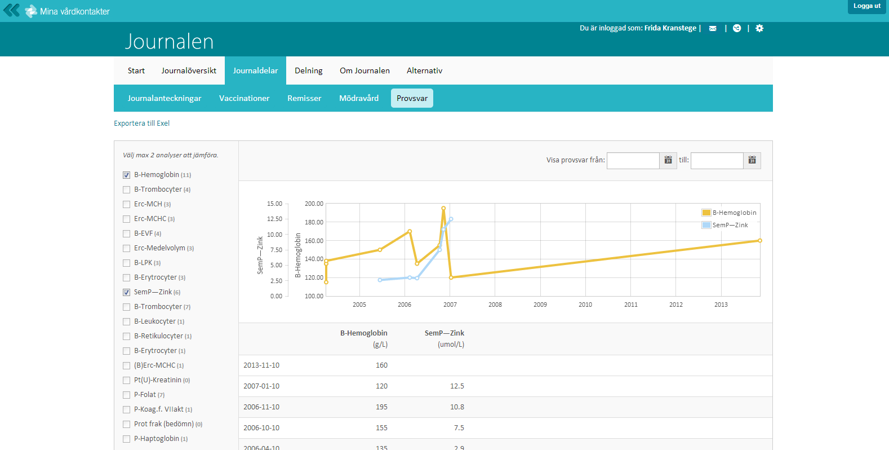This screenshot has height=450, width=889.
Task: Go to Mödravård section
Action: (x=359, y=98)
